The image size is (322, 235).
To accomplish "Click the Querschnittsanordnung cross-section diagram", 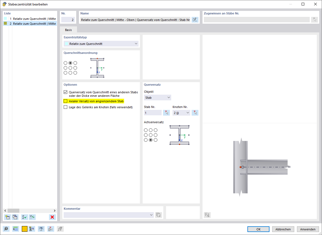I will click(x=97, y=68).
